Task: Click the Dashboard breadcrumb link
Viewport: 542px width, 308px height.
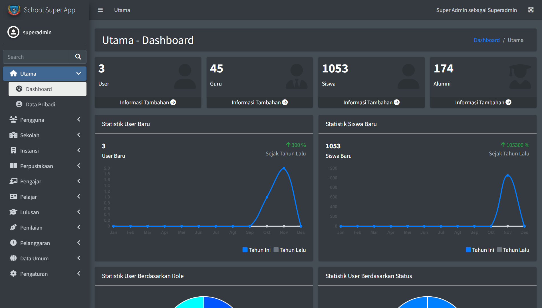Action: pos(487,40)
